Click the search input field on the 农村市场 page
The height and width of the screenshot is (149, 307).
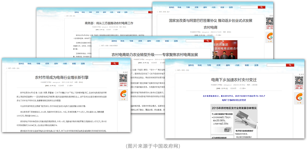click(102, 63)
